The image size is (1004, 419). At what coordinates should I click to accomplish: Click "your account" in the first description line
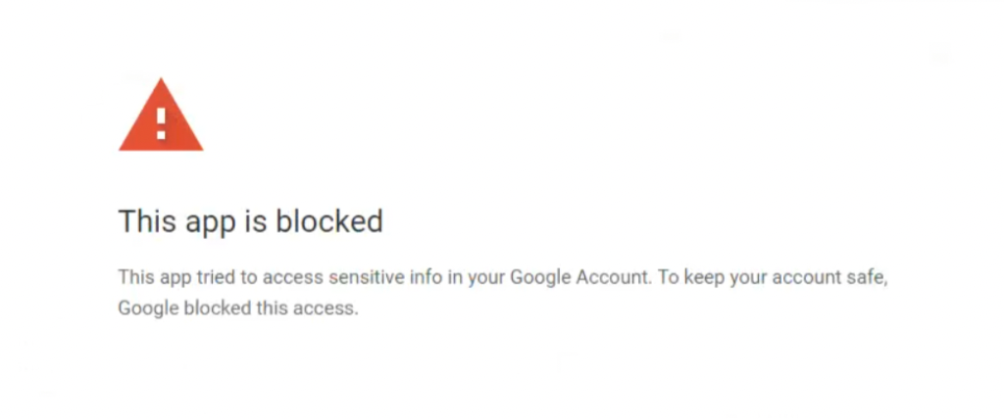coord(785,279)
